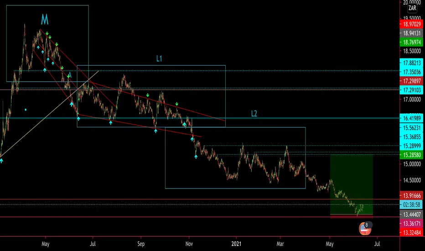Click the 15.36855 price label

tap(411, 137)
